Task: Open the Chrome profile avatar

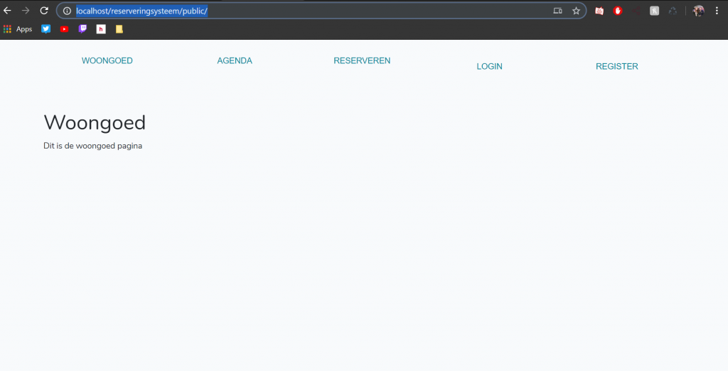Action: coord(698,11)
